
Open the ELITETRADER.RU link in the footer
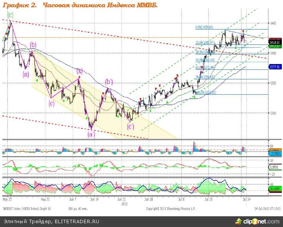tap(77, 222)
